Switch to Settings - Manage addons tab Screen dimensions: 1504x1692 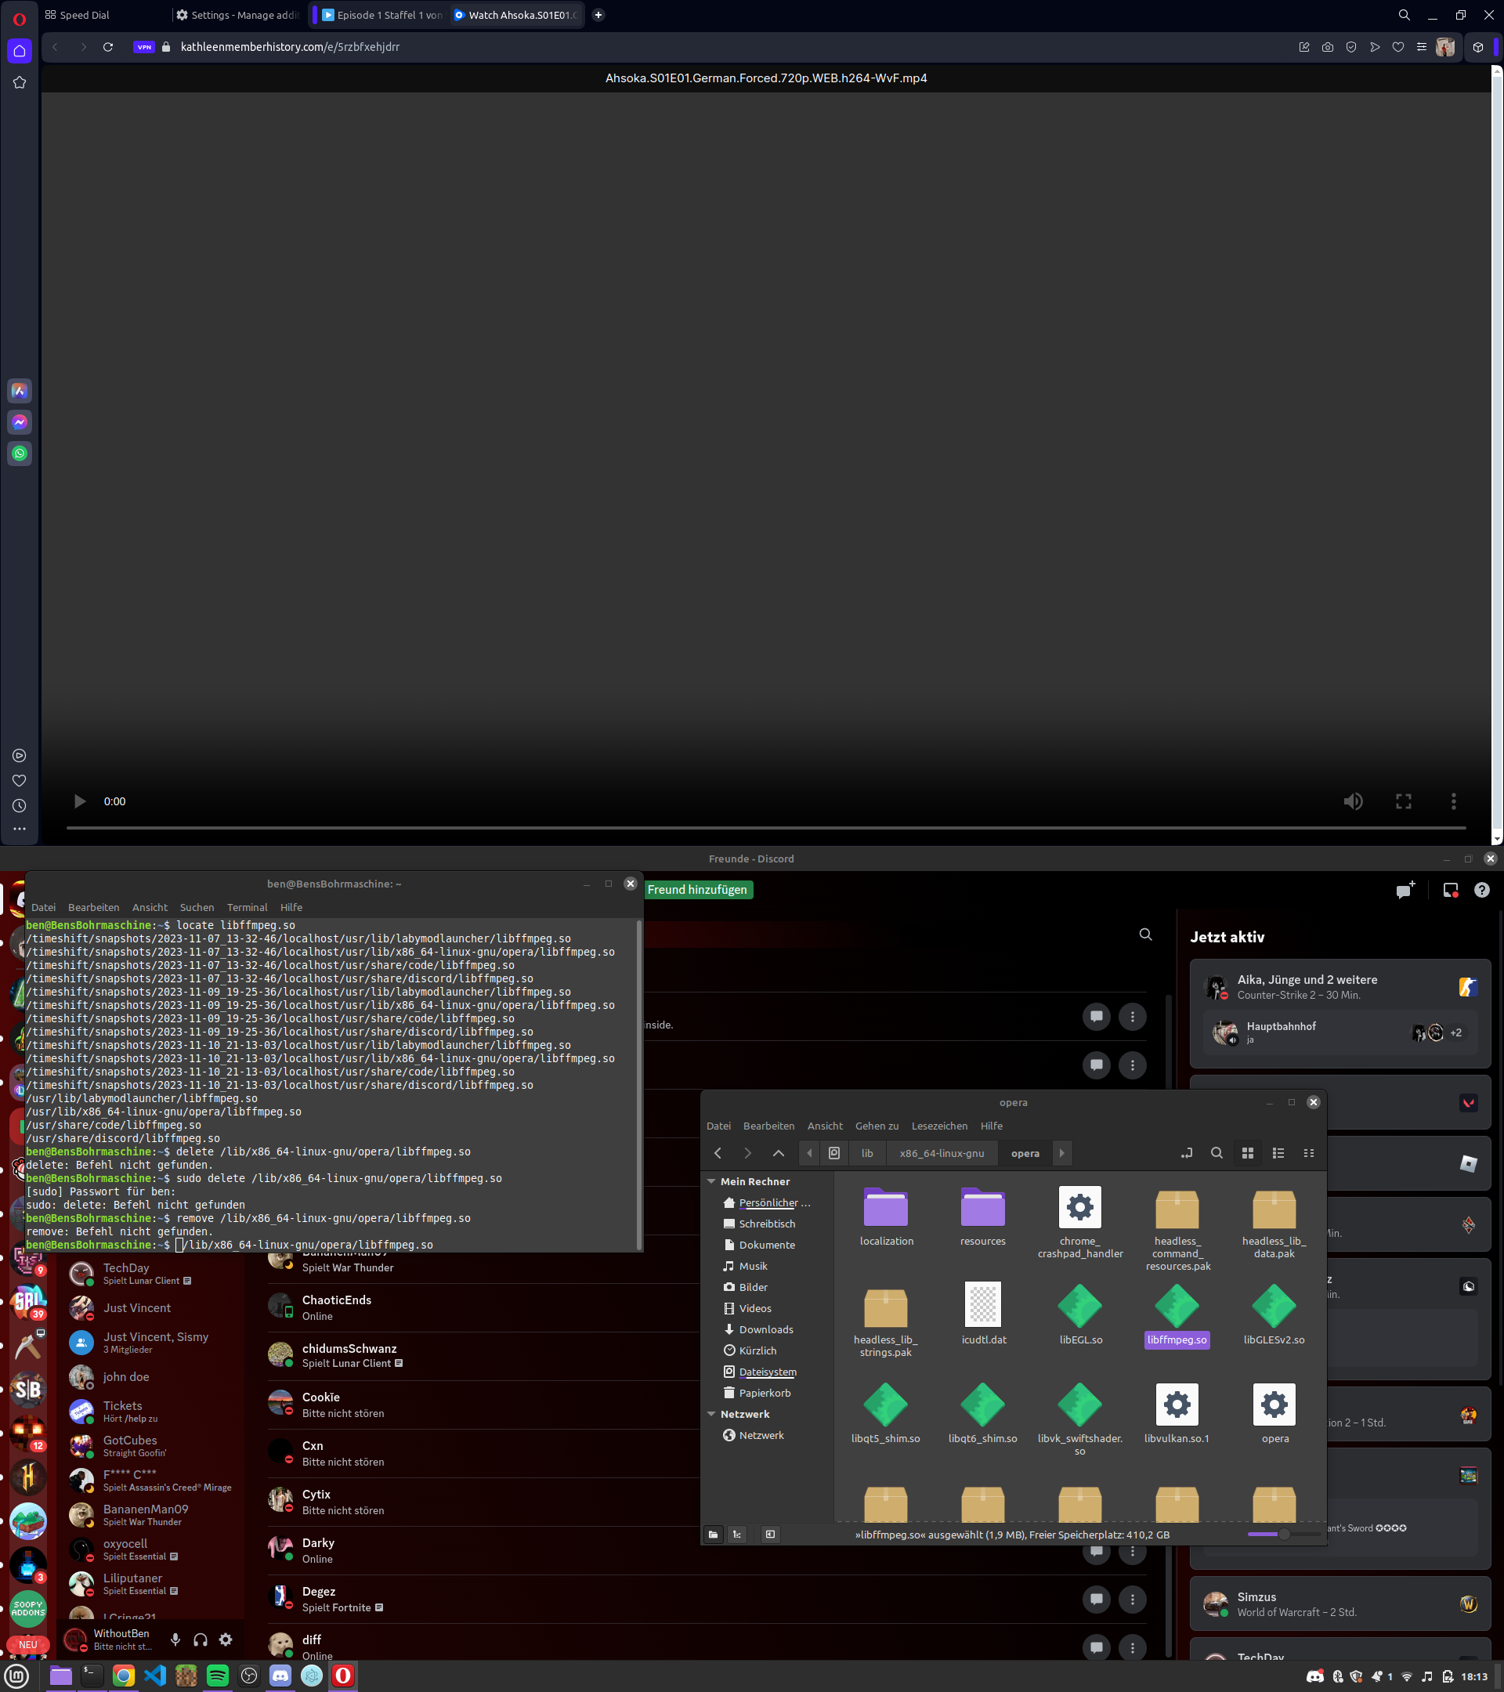237,15
